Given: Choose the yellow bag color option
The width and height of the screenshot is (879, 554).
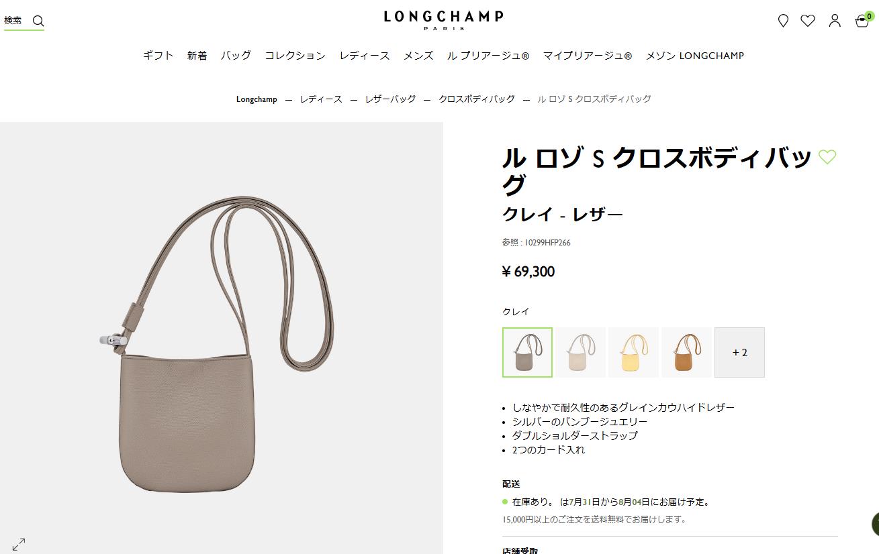Looking at the screenshot, I should click(x=633, y=352).
